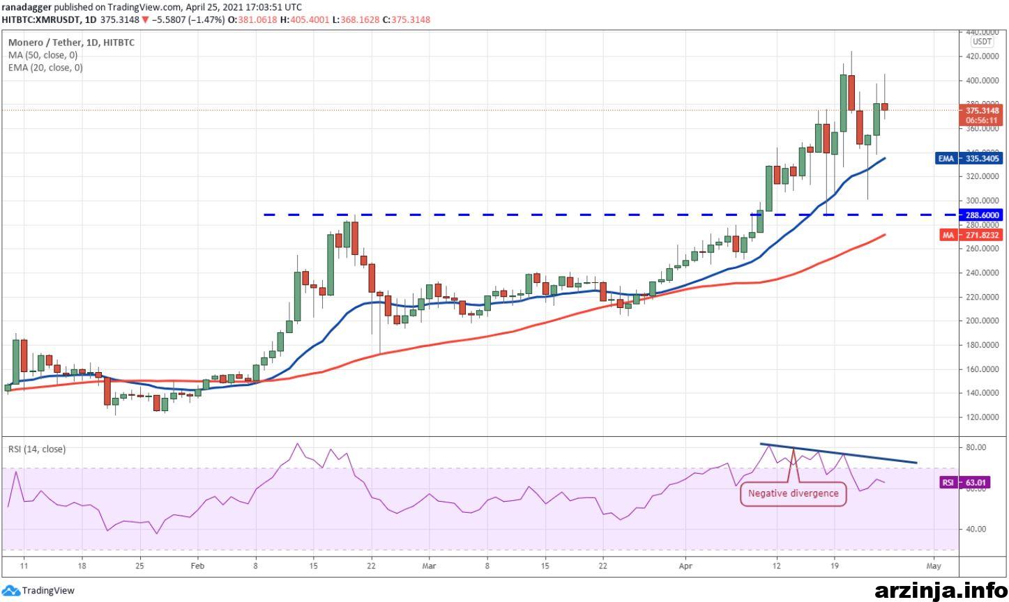Open the TradingView.com publisher header line
Viewport: 1009px width, 602px height.
tap(153, 7)
